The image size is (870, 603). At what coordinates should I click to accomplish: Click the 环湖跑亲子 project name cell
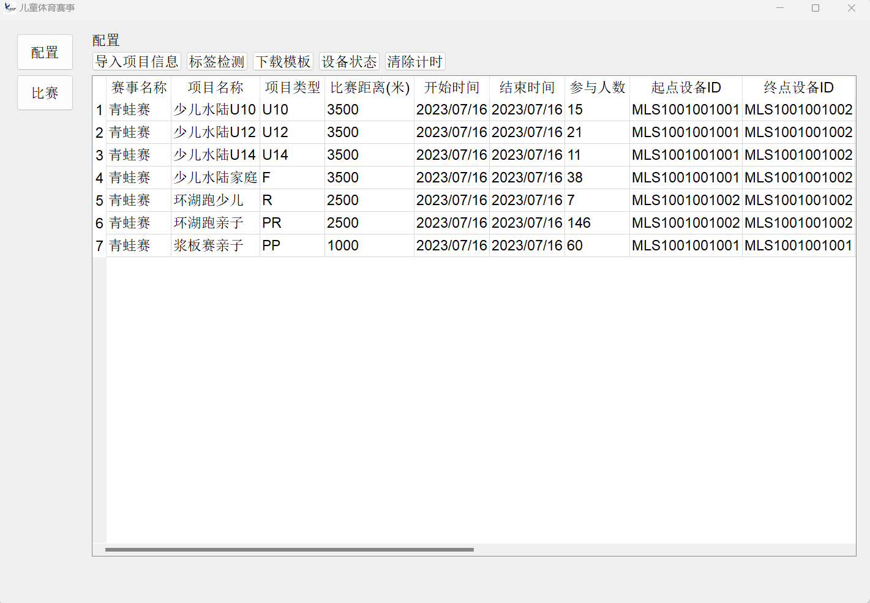[x=216, y=223]
